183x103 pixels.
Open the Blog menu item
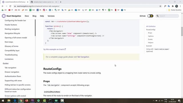34,16
